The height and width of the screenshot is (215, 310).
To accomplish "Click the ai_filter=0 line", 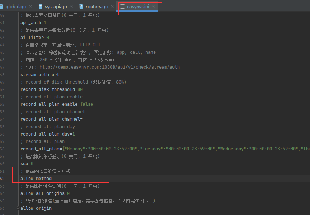I will click(x=34, y=38).
